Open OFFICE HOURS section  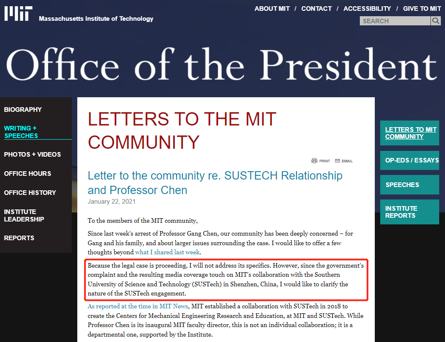(27, 173)
